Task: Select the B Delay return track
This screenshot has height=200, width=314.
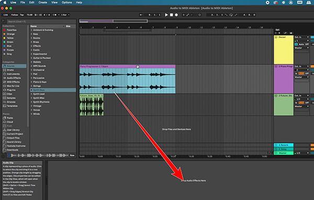Action: pos(284,149)
